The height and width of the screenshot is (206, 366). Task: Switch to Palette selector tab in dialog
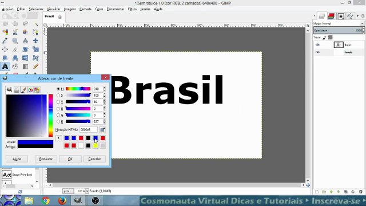pos(37,90)
